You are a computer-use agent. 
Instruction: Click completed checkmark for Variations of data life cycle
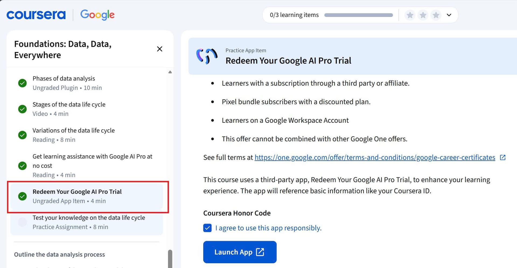point(22,135)
